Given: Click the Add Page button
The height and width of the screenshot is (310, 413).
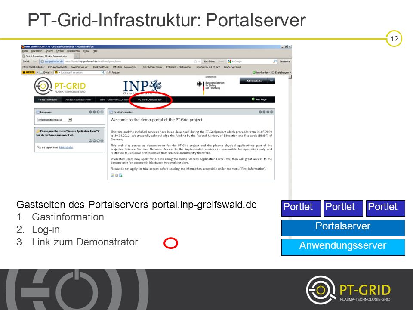Looking at the screenshot, I should pyautogui.click(x=259, y=99).
